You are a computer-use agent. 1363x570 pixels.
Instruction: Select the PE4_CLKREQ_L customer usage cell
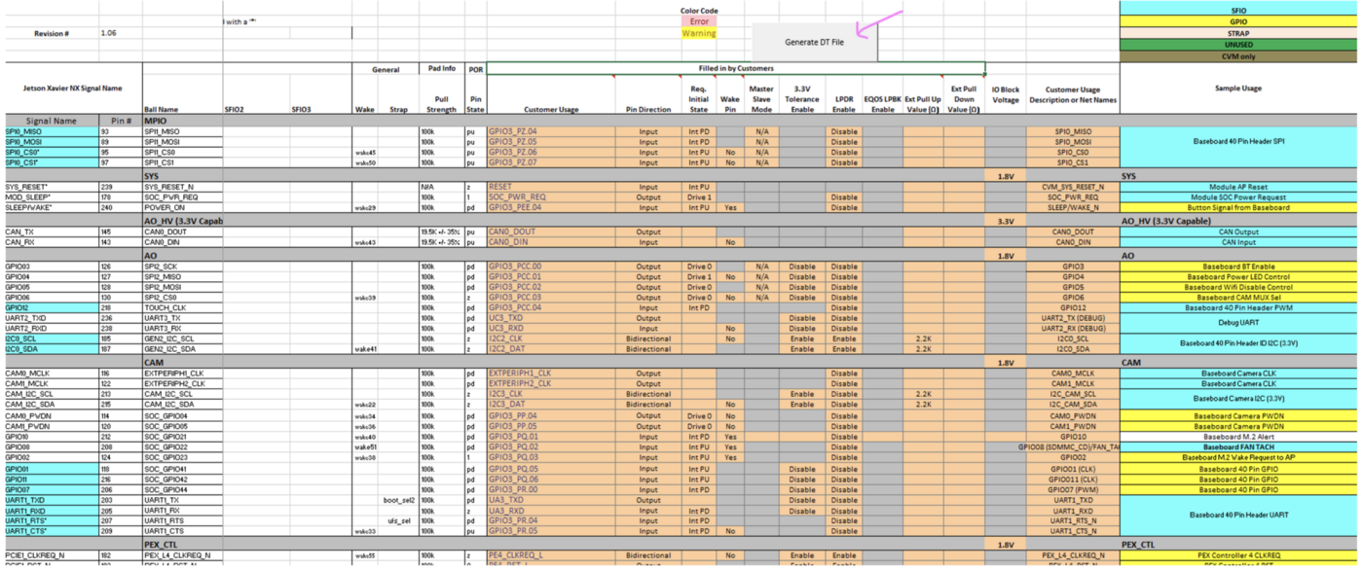tap(551, 555)
